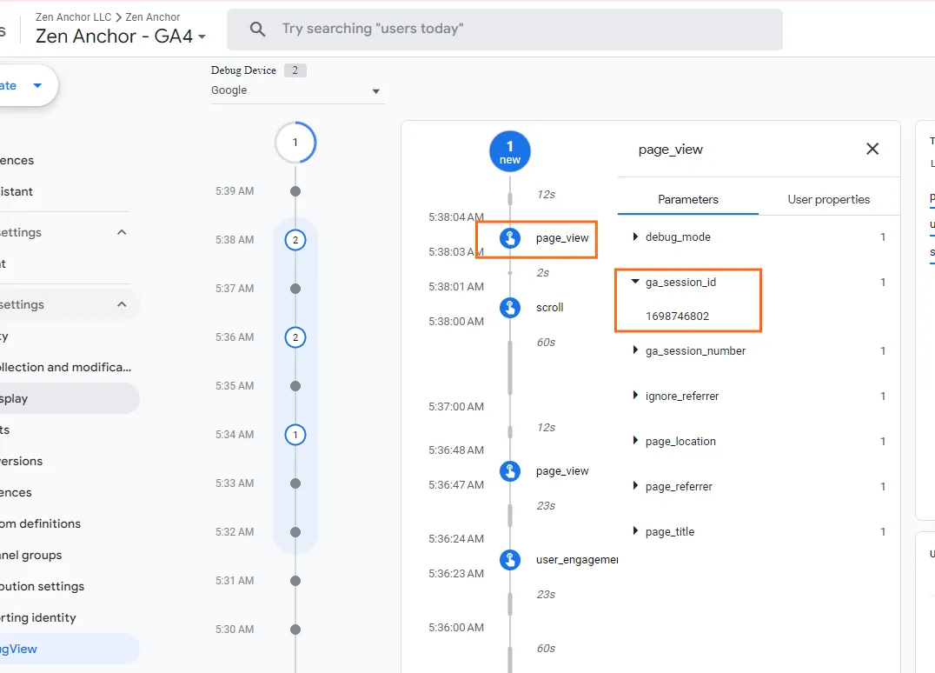The height and width of the screenshot is (673, 935).
Task: Expand the page_referrer parameter
Action: (635, 486)
